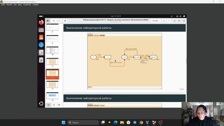Screen dimensions: 224x126
Task: Select page 14 thumbnail in sidebar
Action: pyautogui.click(x=52, y=96)
